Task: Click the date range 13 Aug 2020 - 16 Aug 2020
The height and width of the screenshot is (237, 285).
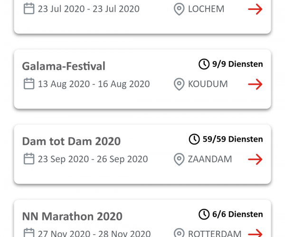Action: point(94,84)
